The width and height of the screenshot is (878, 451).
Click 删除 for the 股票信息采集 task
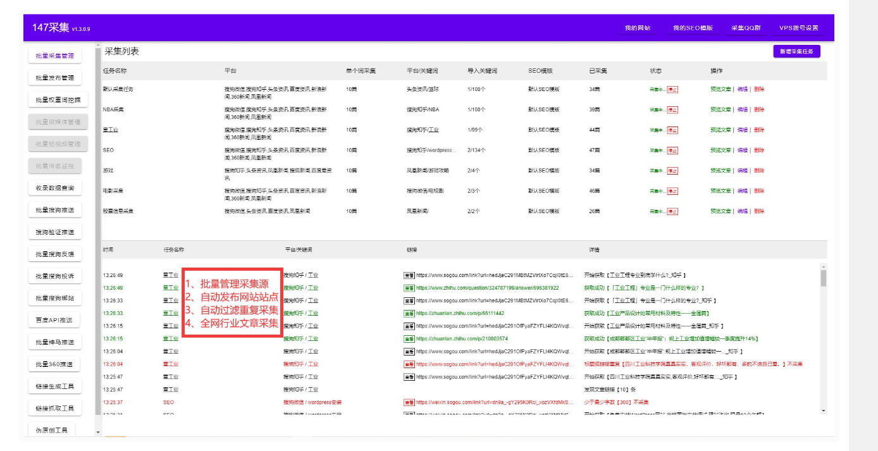[x=759, y=211]
